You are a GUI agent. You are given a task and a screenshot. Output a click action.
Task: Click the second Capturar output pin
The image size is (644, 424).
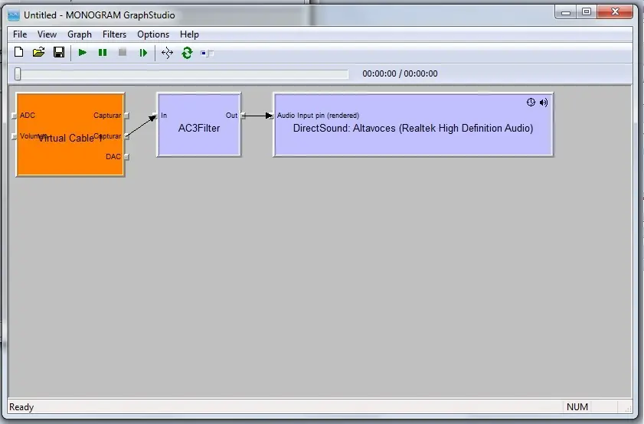pyautogui.click(x=126, y=136)
